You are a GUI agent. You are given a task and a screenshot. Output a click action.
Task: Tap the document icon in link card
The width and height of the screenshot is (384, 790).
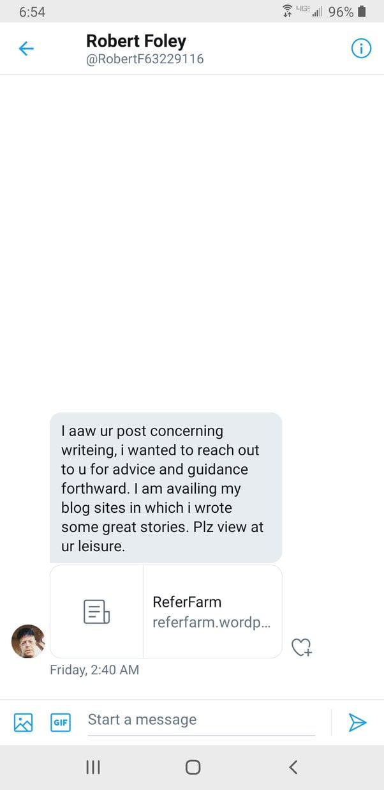point(96,611)
